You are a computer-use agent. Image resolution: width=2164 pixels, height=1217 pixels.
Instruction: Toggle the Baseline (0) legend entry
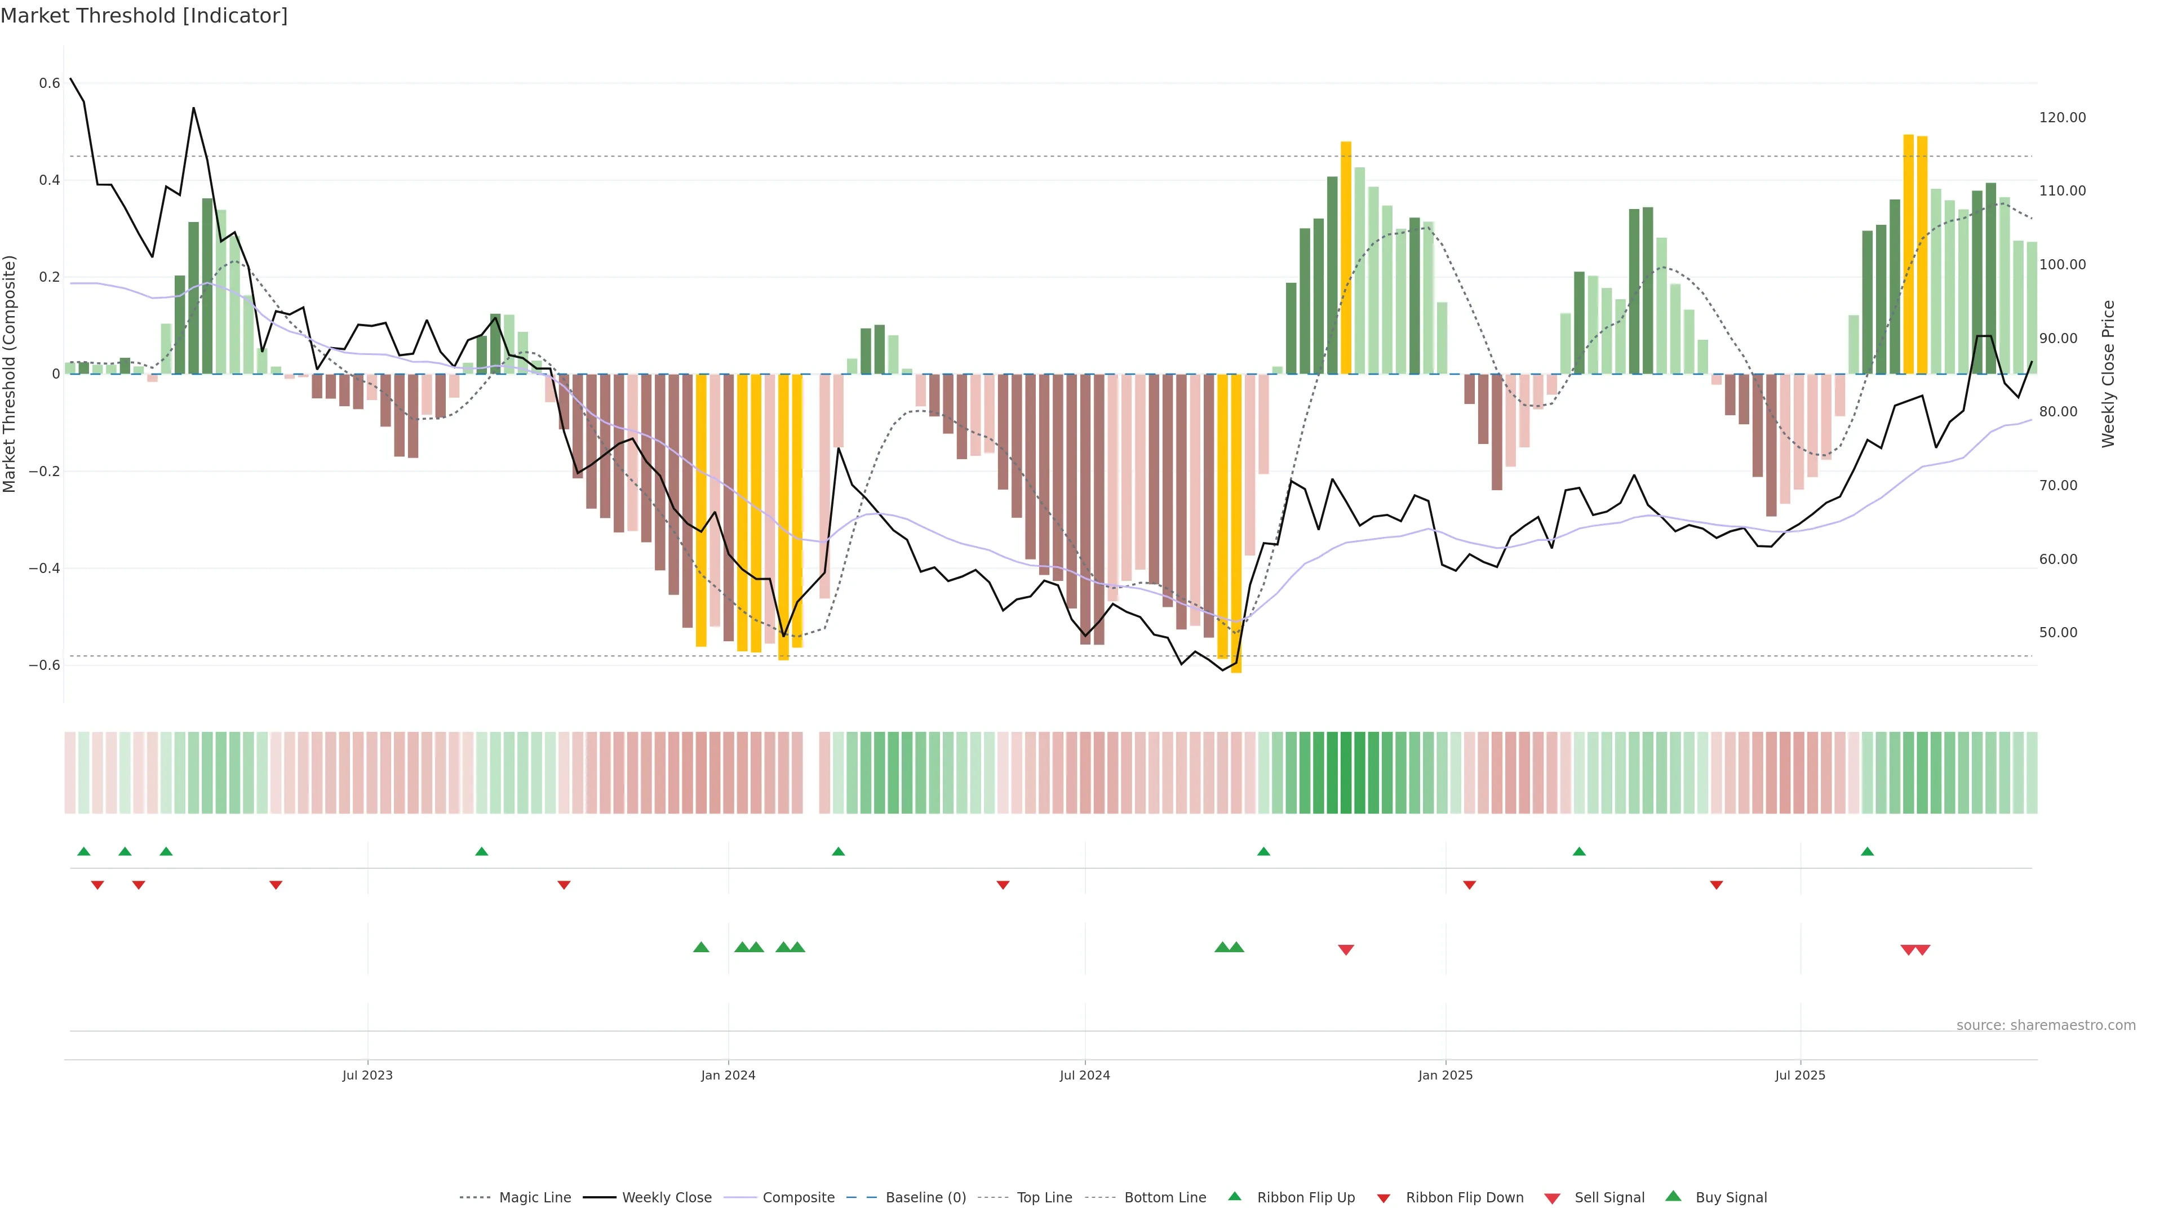tap(925, 1198)
